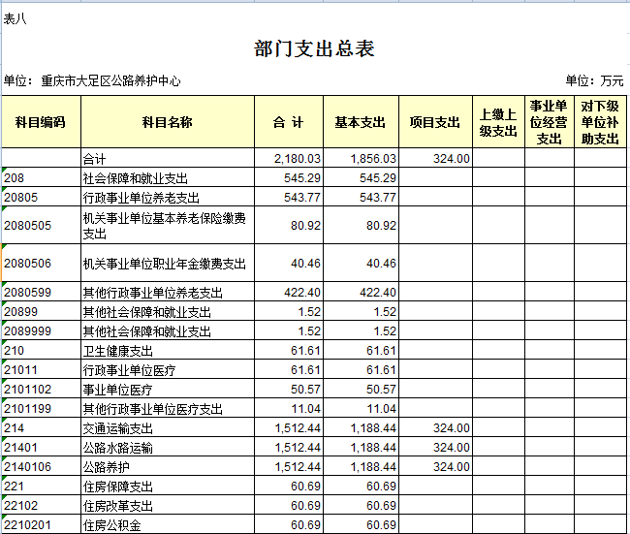Select the 机关事业单位职业年金缴费支出 cell
The image size is (630, 534).
pos(168,263)
